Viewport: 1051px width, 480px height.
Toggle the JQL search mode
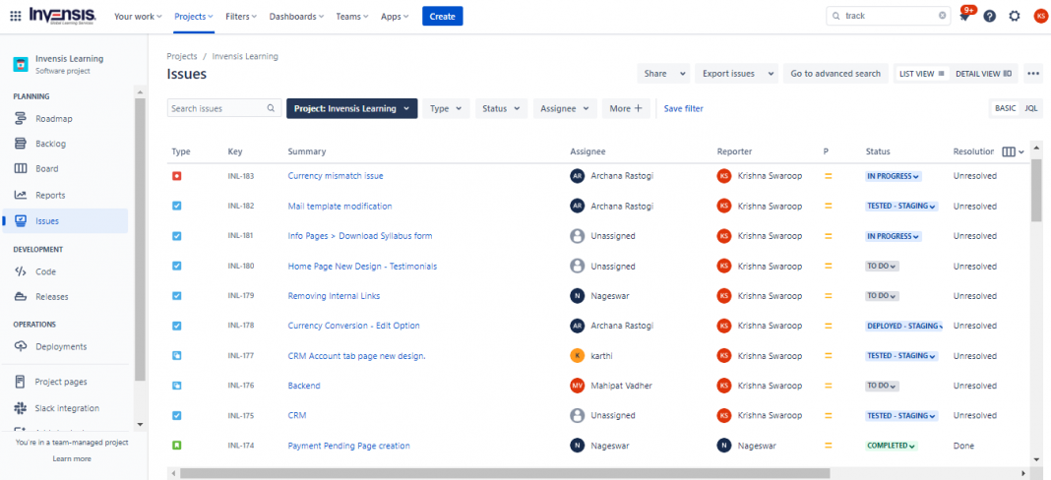point(1030,108)
